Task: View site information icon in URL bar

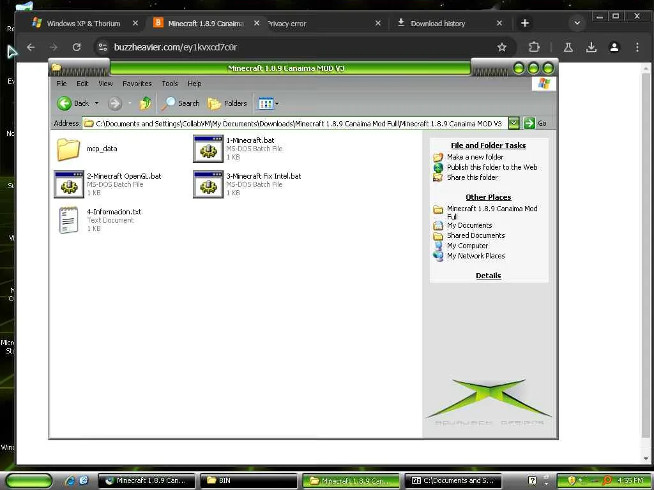Action: tap(103, 47)
